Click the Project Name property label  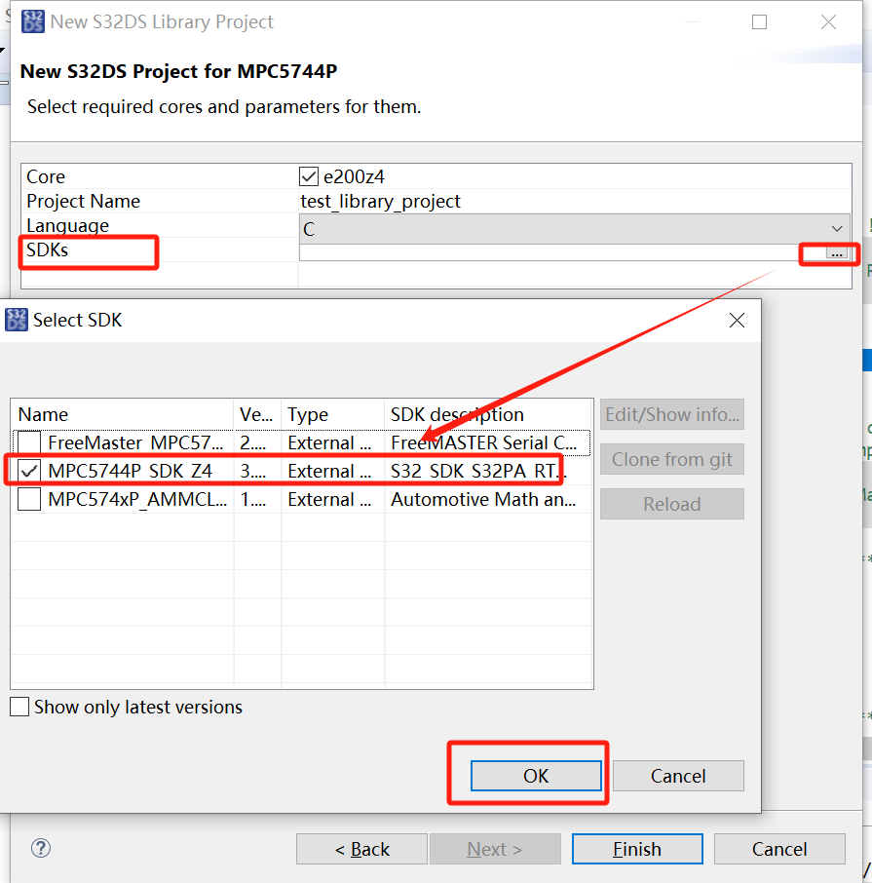click(x=84, y=201)
